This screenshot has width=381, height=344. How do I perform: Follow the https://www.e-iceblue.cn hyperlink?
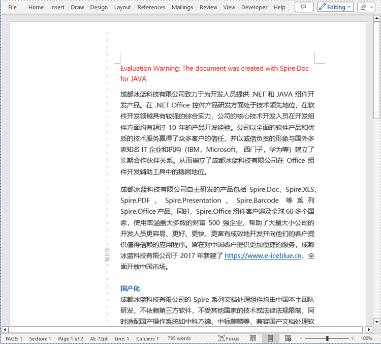[x=263, y=255]
